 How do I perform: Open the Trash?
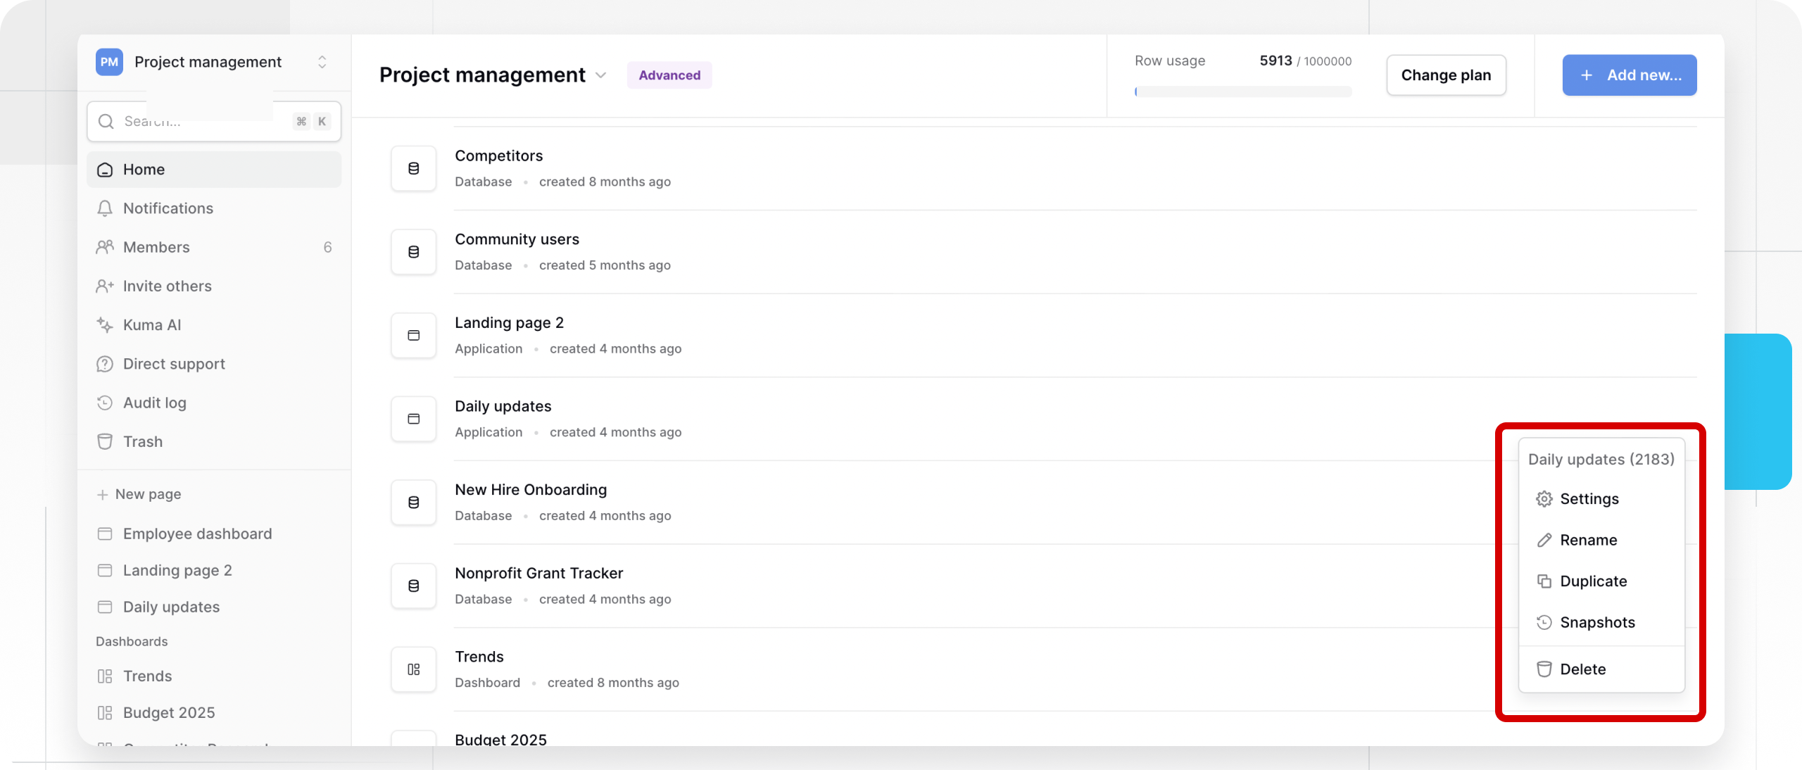point(143,441)
